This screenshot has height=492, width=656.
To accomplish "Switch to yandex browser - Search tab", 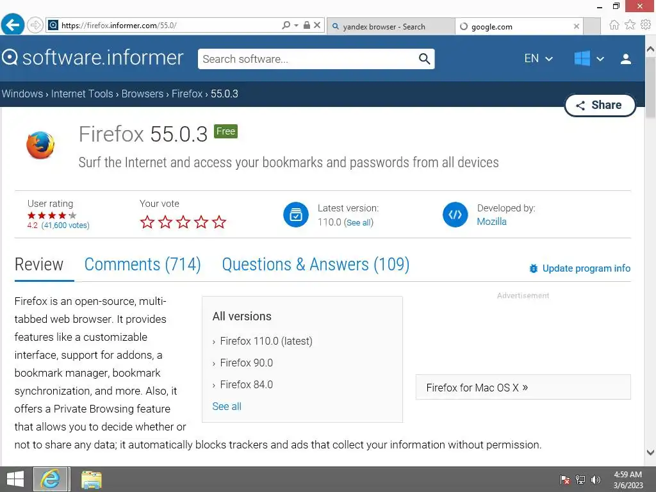I will click(x=390, y=26).
